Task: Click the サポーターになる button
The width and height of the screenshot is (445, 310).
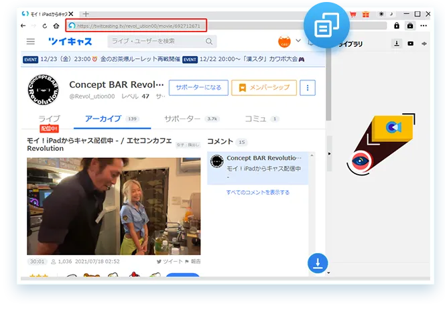Action: tap(198, 88)
